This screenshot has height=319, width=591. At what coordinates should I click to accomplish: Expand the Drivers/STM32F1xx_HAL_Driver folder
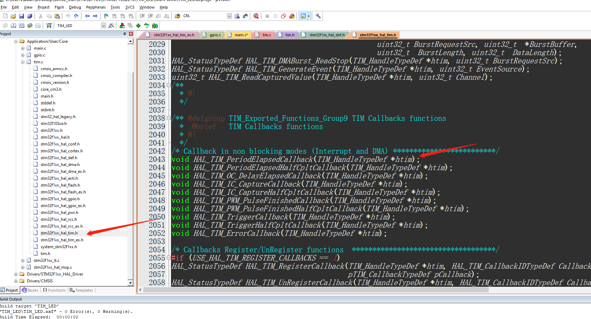(x=16, y=274)
